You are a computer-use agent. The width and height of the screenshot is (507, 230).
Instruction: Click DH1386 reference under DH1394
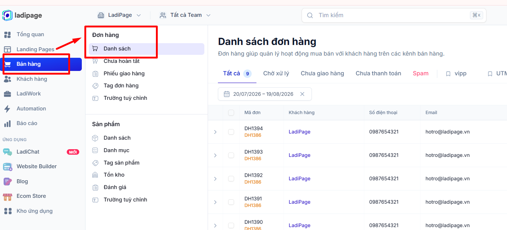click(x=253, y=135)
